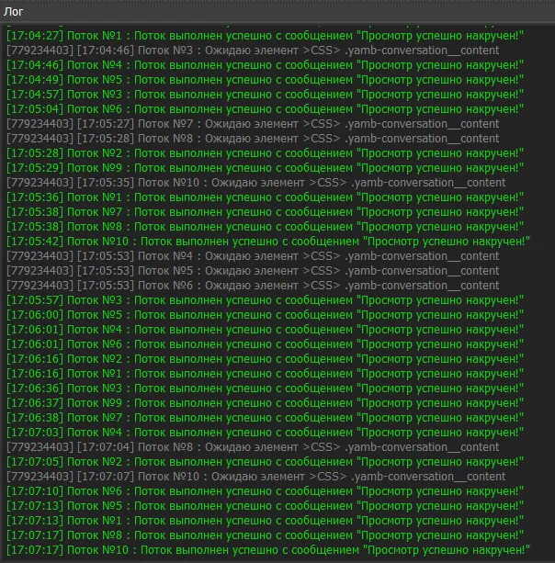
Task: Click the Лог panel title
Action: 14,11
